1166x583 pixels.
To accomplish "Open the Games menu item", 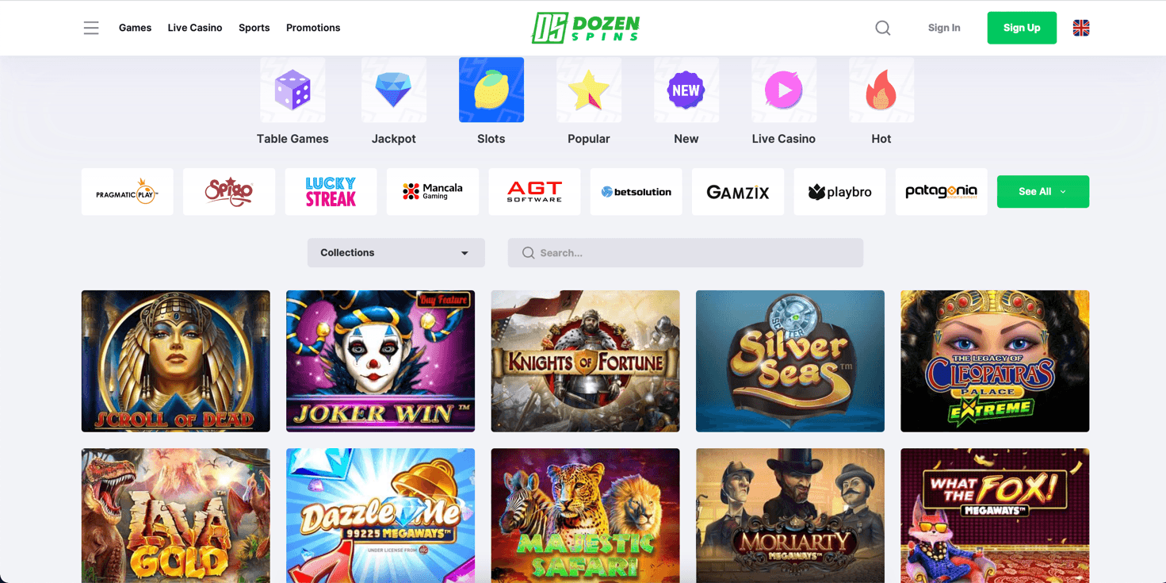I will click(x=135, y=28).
